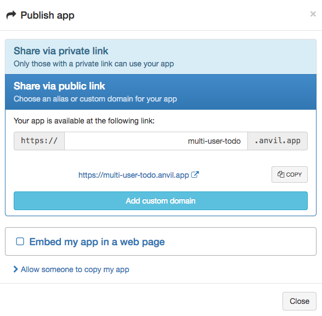Click the .anvil.app suffix addon
Screen dimensions: 322x316
pos(278,141)
